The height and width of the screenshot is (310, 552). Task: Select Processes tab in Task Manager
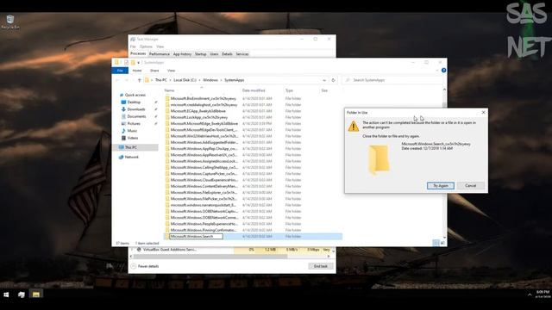click(138, 53)
